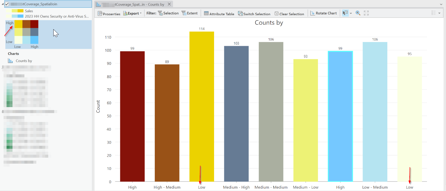Activate the chart zoom magnifier tool
Screen dimensions: 446x191
(358, 13)
